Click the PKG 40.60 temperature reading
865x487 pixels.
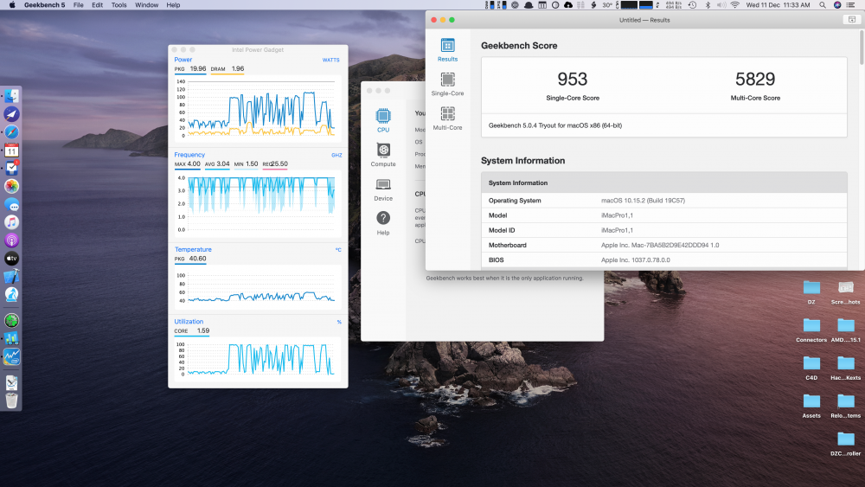(x=190, y=259)
